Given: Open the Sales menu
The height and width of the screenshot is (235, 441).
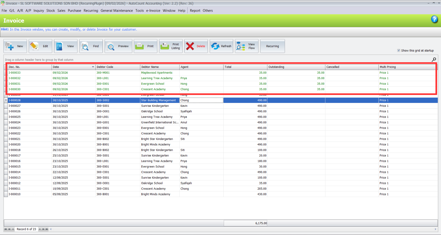Looking at the screenshot, I should [x=61, y=10].
